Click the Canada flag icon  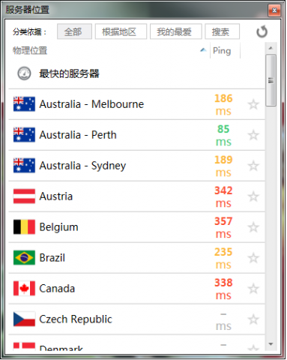pos(24,288)
